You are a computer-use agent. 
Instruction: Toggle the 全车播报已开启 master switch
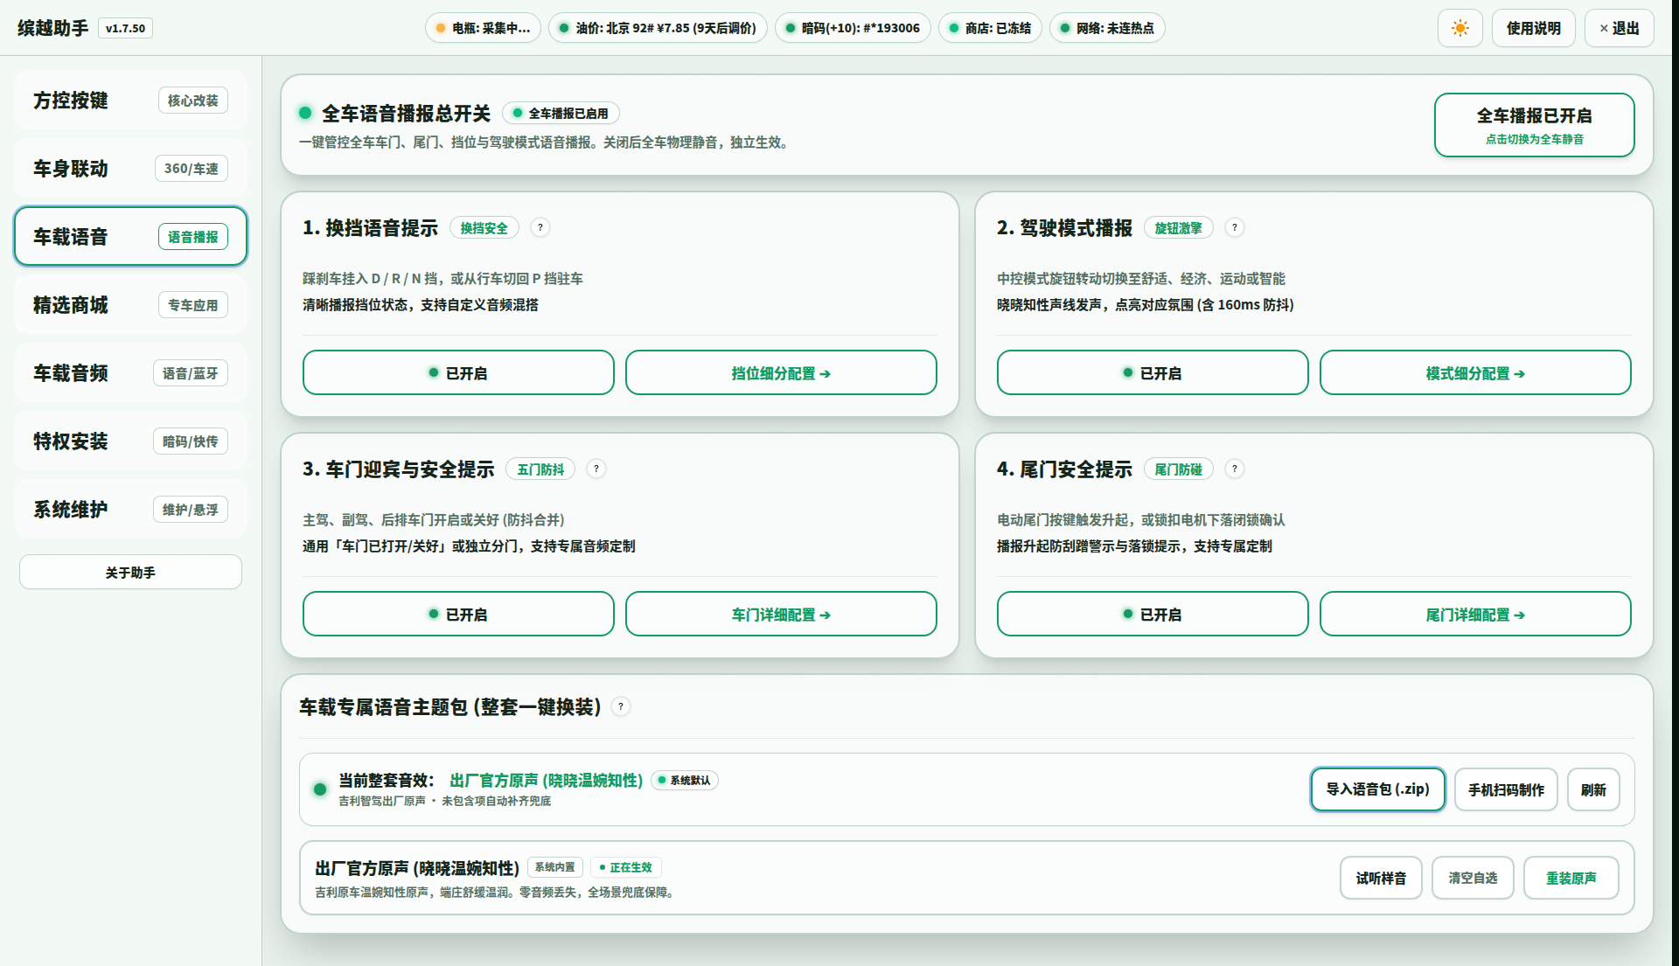(1534, 125)
